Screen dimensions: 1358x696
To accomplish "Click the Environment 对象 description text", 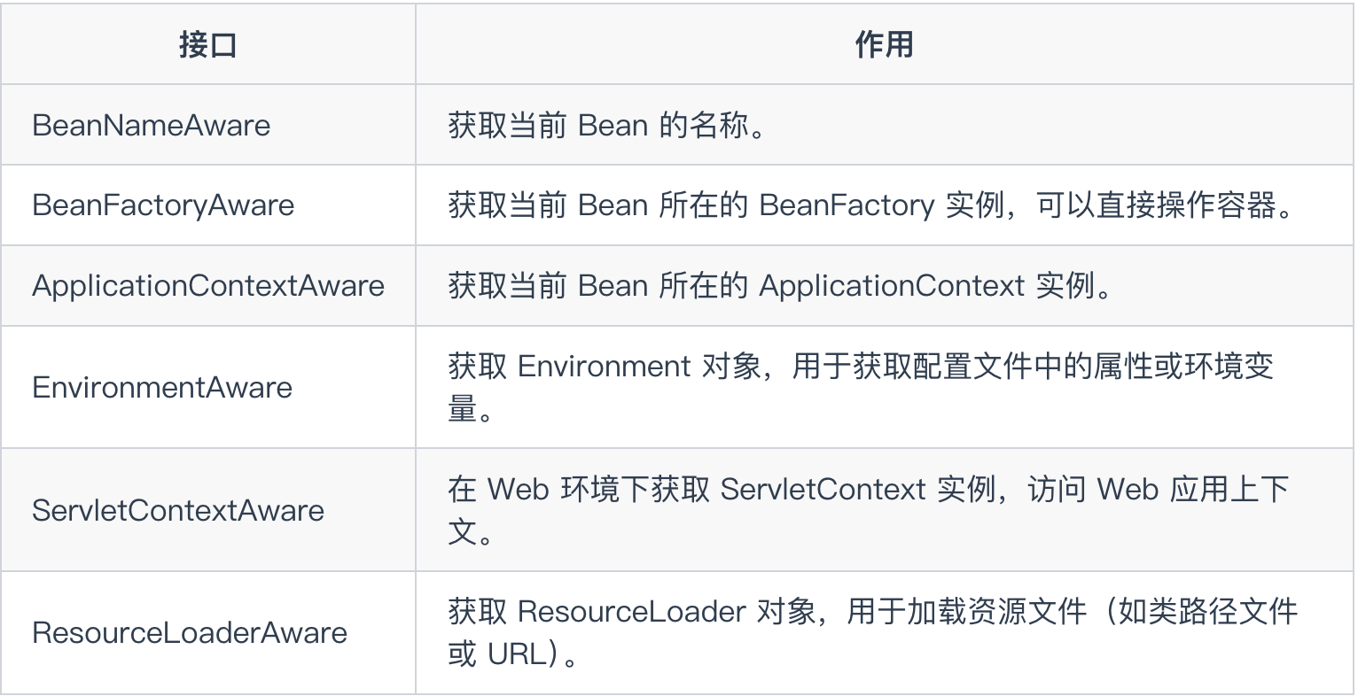I will click(862, 387).
